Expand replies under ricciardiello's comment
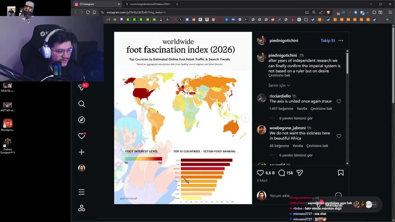Viewport: 395px width, 222px height. [x=296, y=118]
